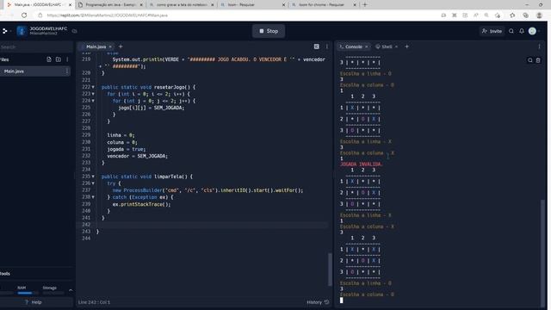Stop the running program
Image resolution: width=551 pixels, height=310 pixels.
269,31
